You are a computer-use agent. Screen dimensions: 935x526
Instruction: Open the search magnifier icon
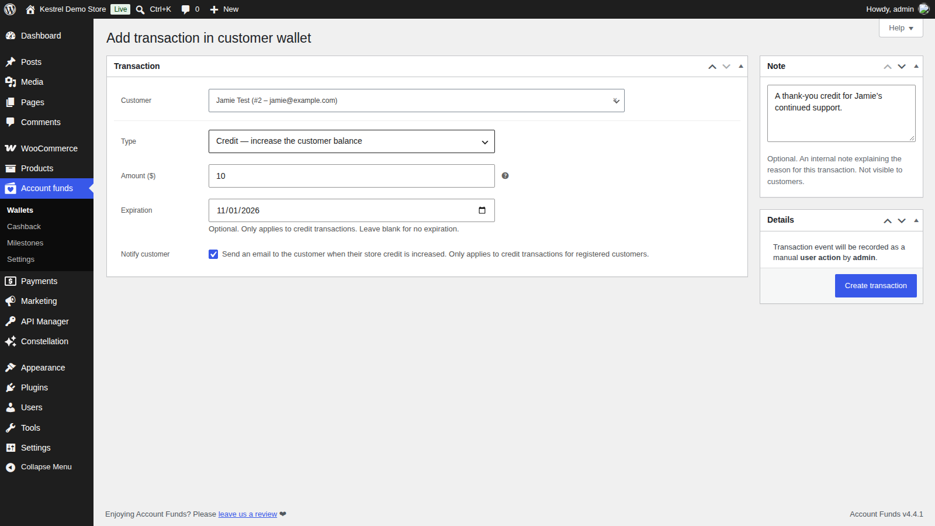click(140, 9)
